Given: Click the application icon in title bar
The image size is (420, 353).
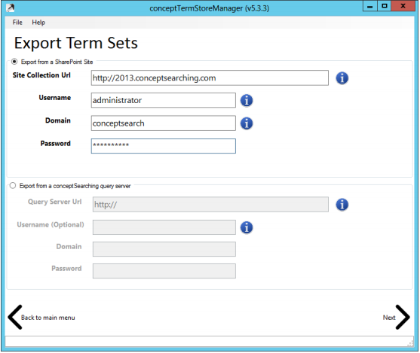Looking at the screenshot, I should [11, 8].
